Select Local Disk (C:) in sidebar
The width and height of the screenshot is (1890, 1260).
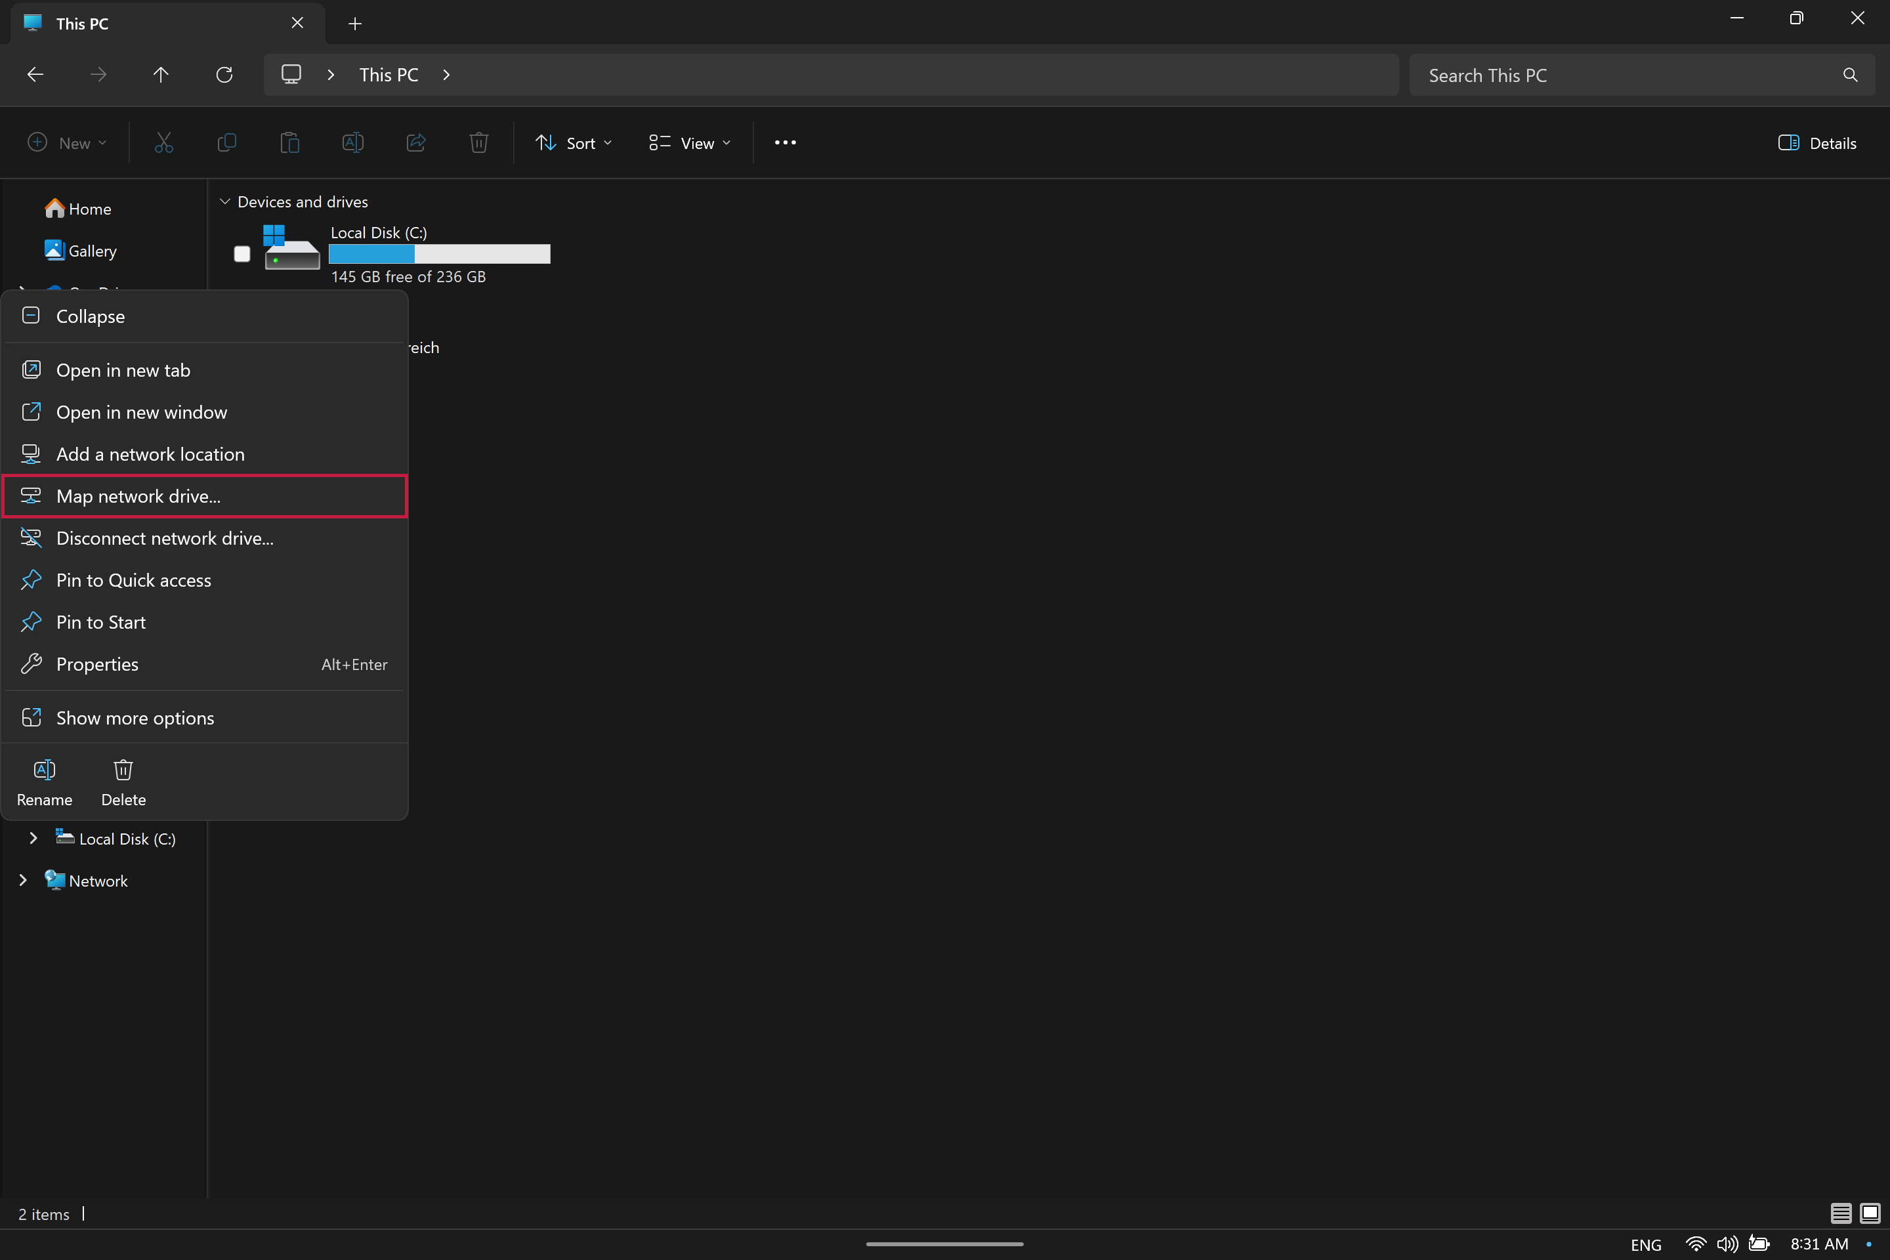115,839
